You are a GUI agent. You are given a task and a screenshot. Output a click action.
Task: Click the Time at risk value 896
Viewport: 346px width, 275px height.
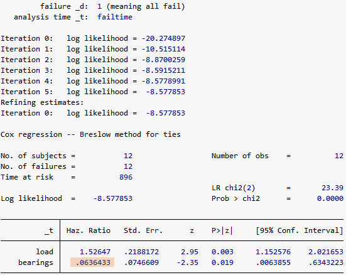126,177
